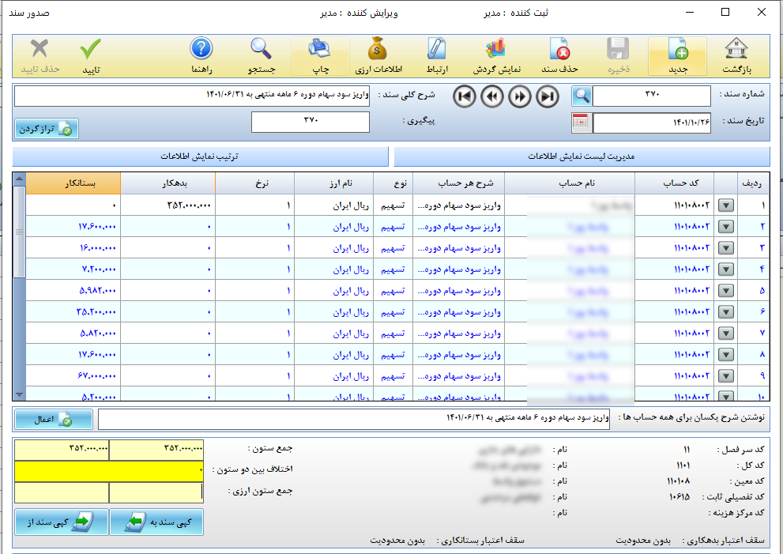Go to the previous voucher record

tap(492, 96)
